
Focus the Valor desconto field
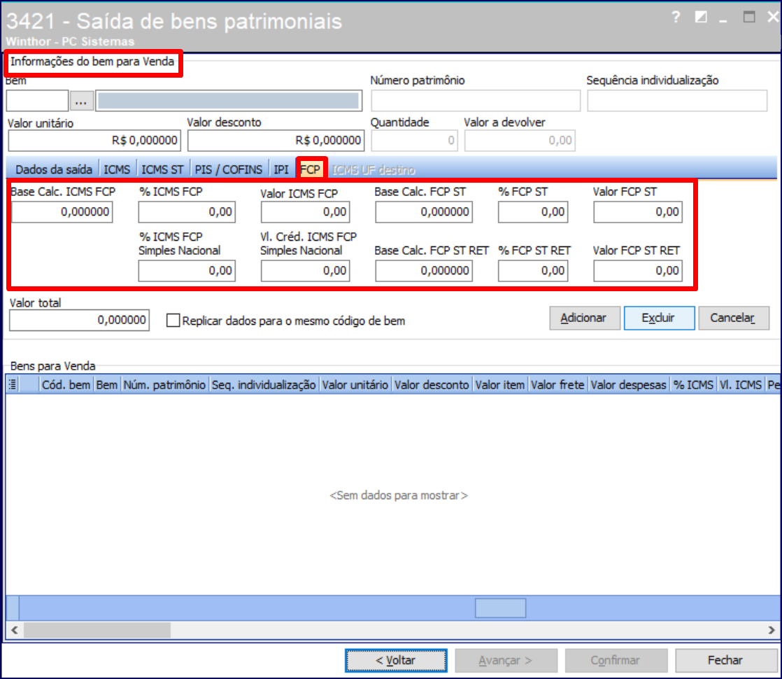click(276, 140)
